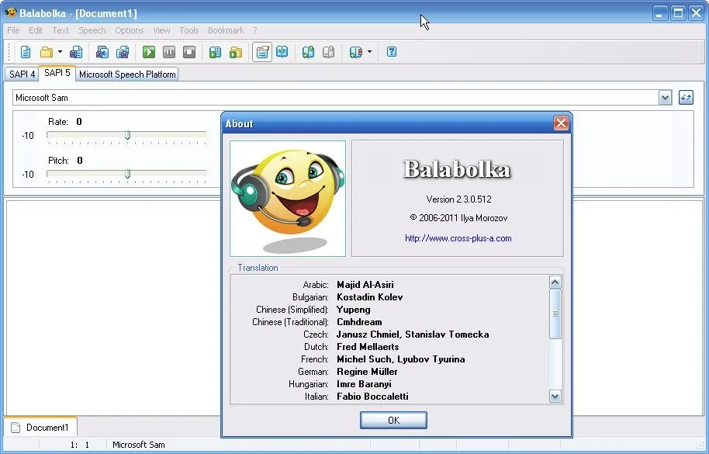Click translator name 'Yupeng'

[x=353, y=310]
